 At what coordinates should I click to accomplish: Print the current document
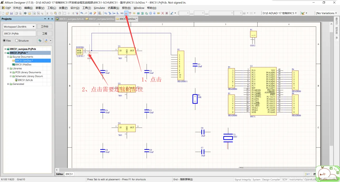16,13
